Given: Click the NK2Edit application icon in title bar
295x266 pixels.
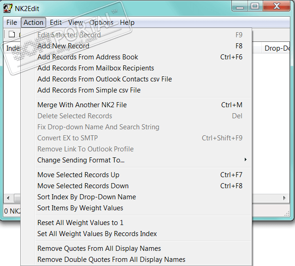Looking at the screenshot, I should tap(8, 8).
